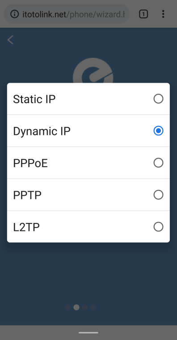Screen dimensions: 177x340
Task: Select the Static IP radio button
Action: coord(158,99)
